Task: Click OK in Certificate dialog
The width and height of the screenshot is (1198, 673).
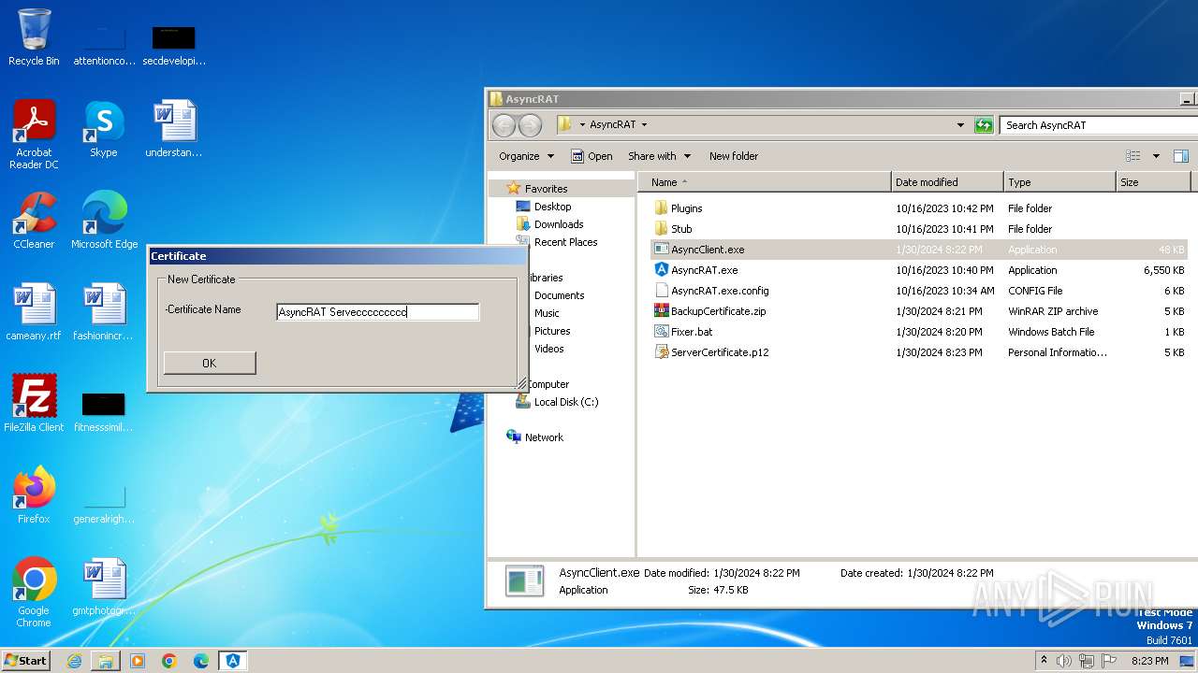Action: [210, 363]
